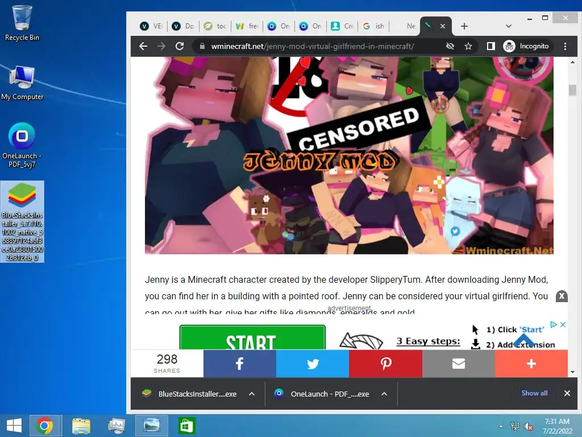This screenshot has width=582, height=437.
Task: Click the 298 shares counter
Action: (167, 364)
